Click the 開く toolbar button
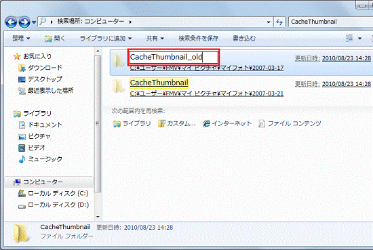The width and height of the screenshot is (373, 250). point(54,38)
